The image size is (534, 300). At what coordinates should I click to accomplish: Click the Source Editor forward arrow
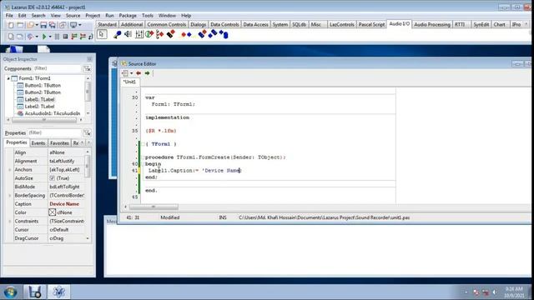(147, 73)
